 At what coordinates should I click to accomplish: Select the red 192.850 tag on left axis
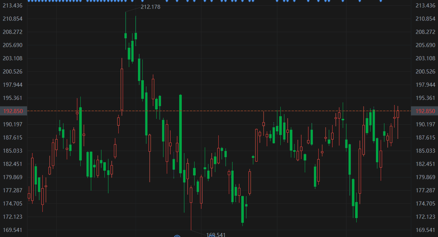pyautogui.click(x=14, y=111)
